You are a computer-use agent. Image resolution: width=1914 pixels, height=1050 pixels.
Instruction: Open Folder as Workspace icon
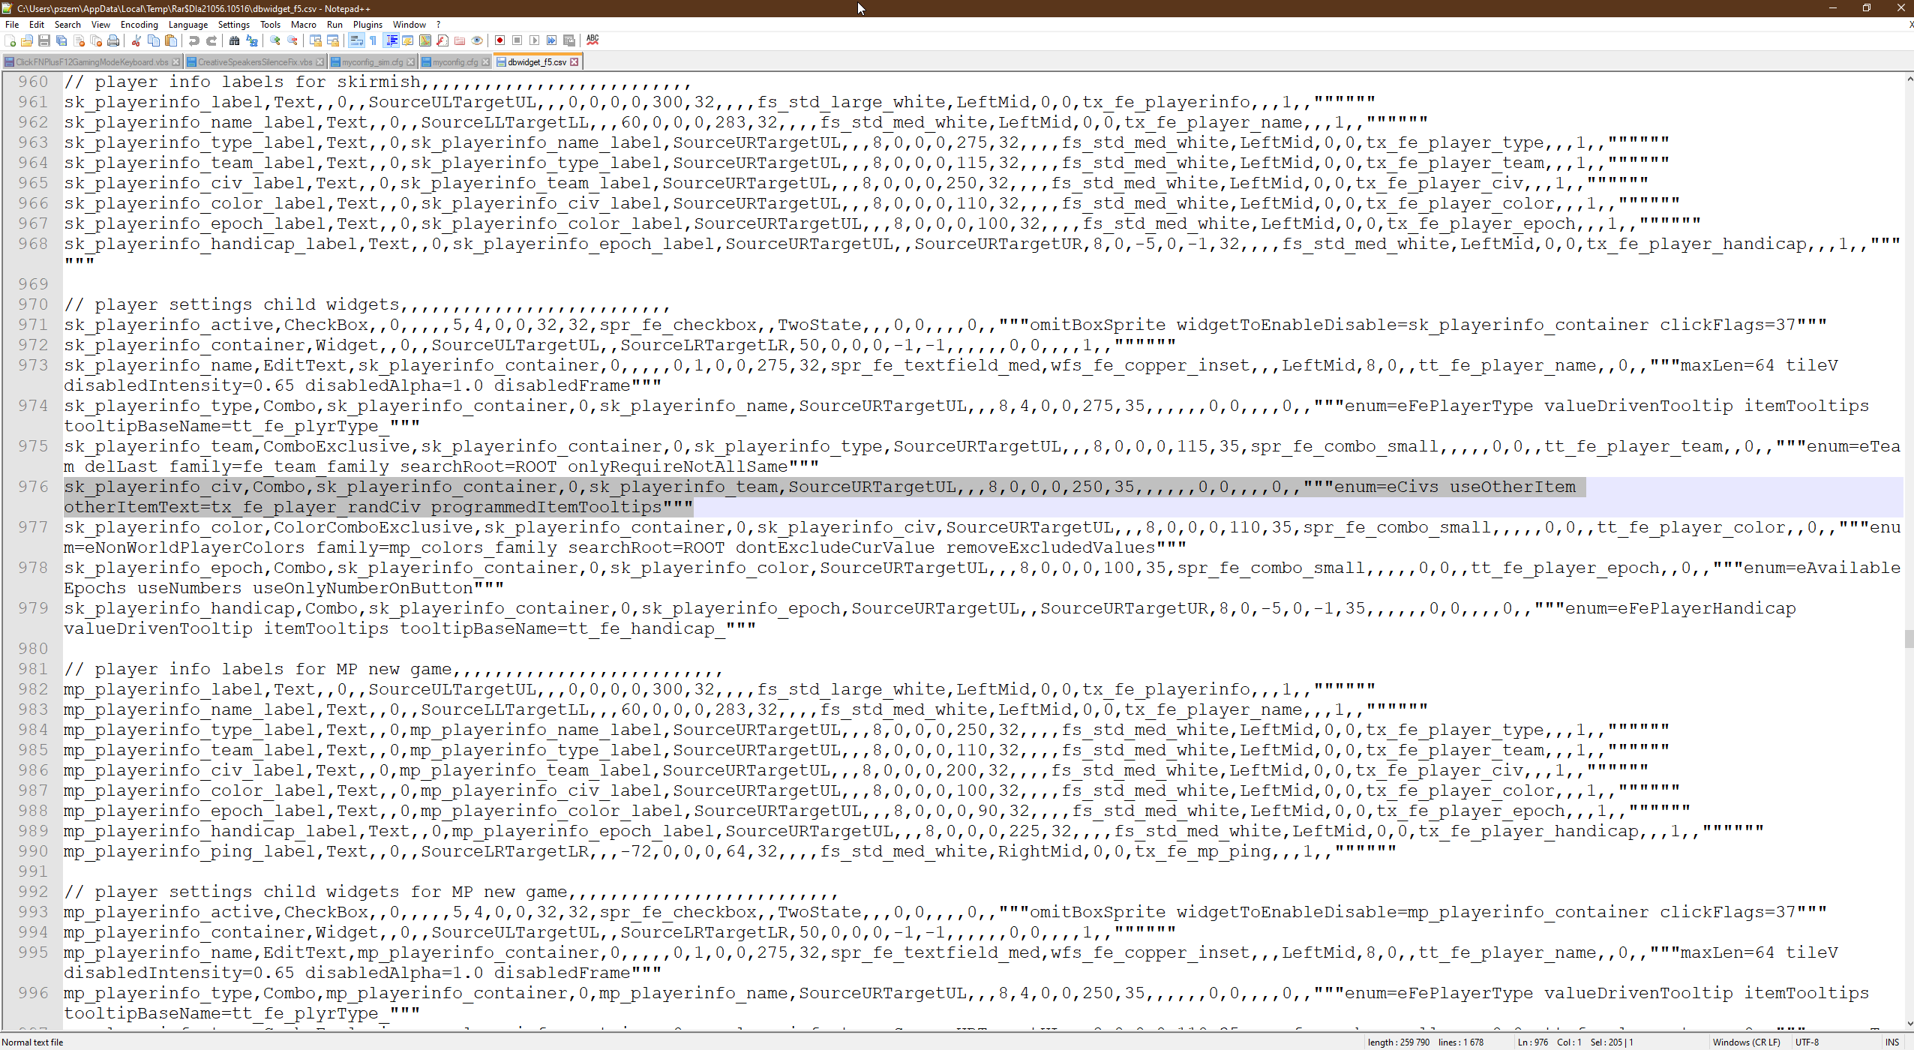point(460,40)
